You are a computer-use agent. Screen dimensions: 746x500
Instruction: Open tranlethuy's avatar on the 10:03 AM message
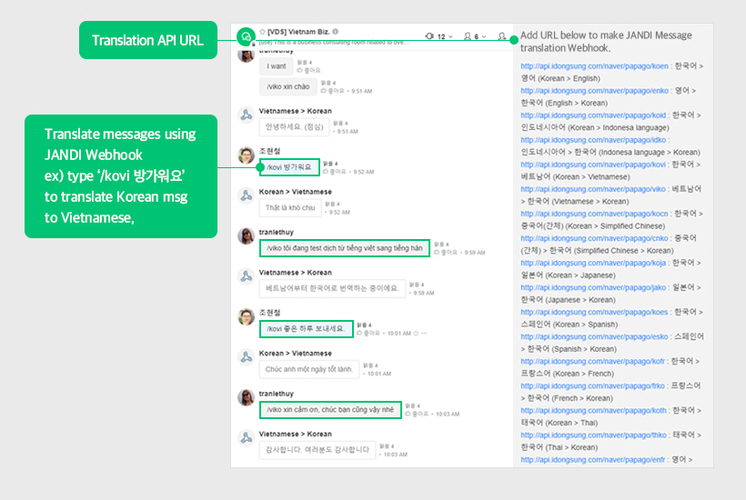[246, 398]
